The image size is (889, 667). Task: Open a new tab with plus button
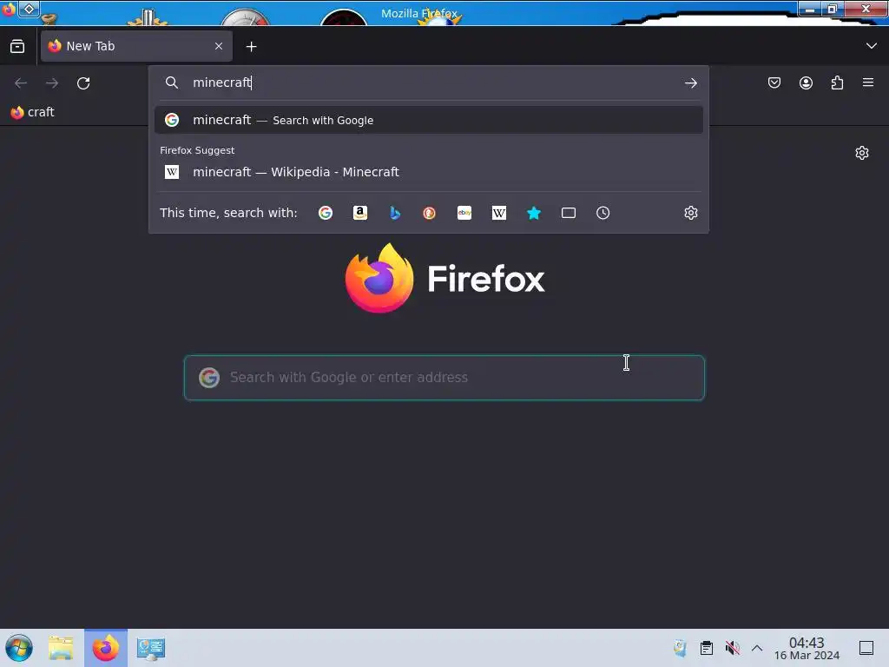251,47
